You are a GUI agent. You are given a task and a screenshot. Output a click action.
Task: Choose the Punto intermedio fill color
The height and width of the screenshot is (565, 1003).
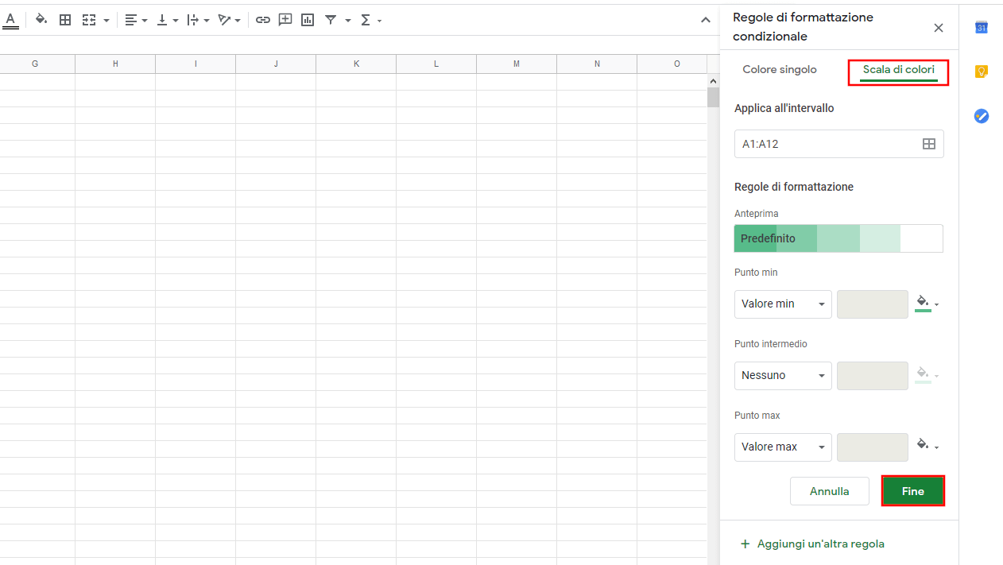point(927,375)
